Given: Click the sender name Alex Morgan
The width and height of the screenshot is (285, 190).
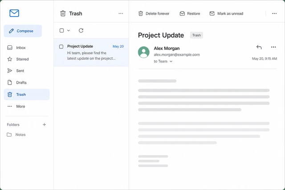Looking at the screenshot, I should click(167, 49).
